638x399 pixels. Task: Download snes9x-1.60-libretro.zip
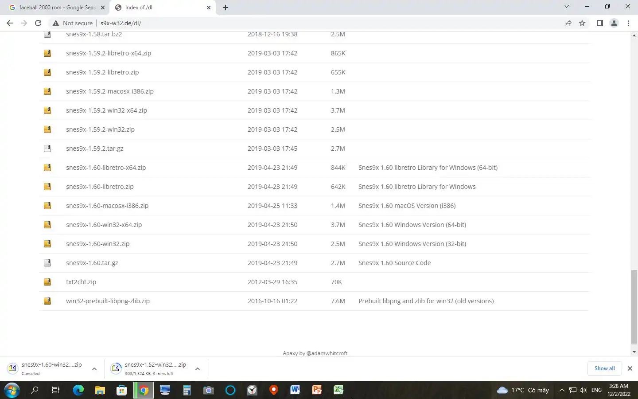(100, 187)
